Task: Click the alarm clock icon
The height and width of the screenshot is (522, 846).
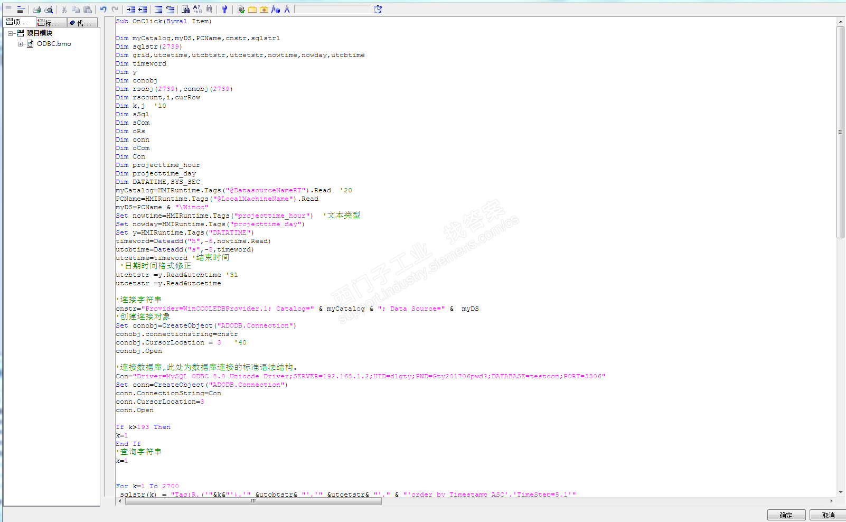Action: point(378,10)
